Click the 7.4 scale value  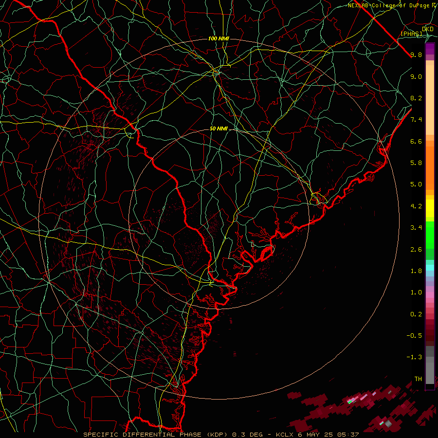416,120
